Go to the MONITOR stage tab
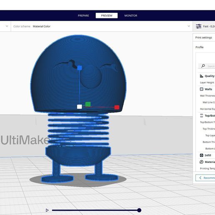This screenshot has height=215, width=215. 131,15
